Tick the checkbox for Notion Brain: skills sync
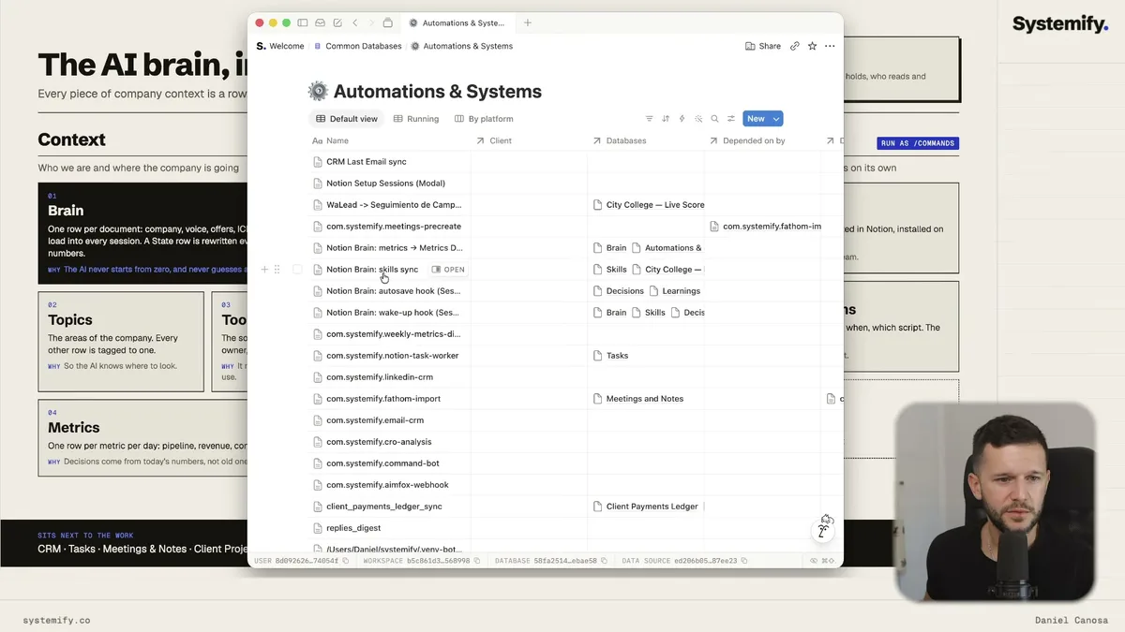 [297, 270]
